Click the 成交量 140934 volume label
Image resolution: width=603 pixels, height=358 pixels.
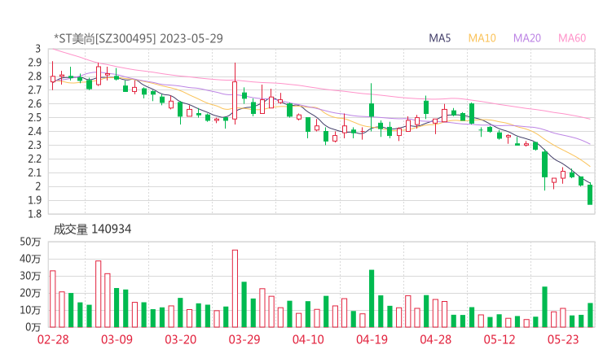pyautogui.click(x=92, y=229)
